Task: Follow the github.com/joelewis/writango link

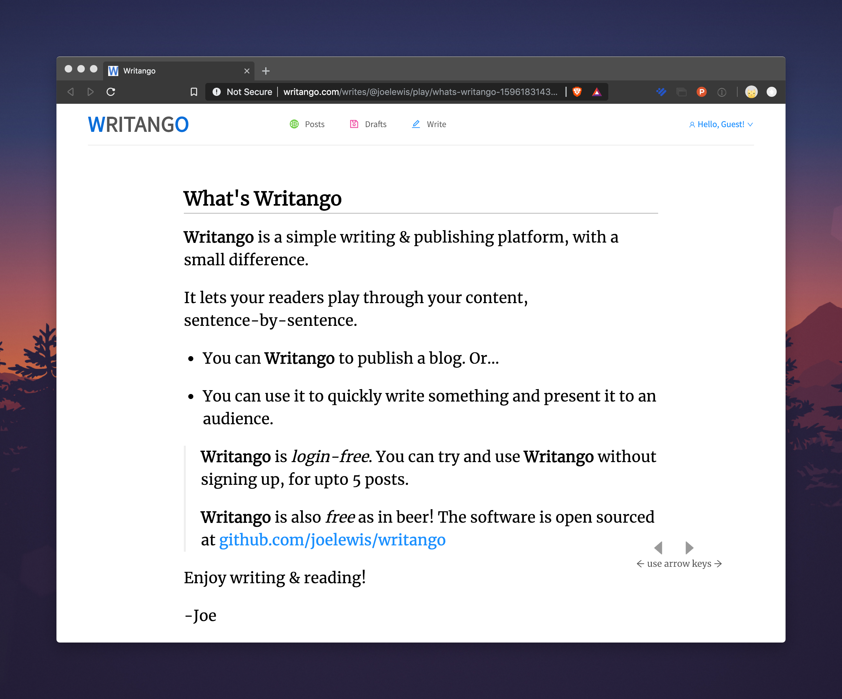Action: coord(332,540)
